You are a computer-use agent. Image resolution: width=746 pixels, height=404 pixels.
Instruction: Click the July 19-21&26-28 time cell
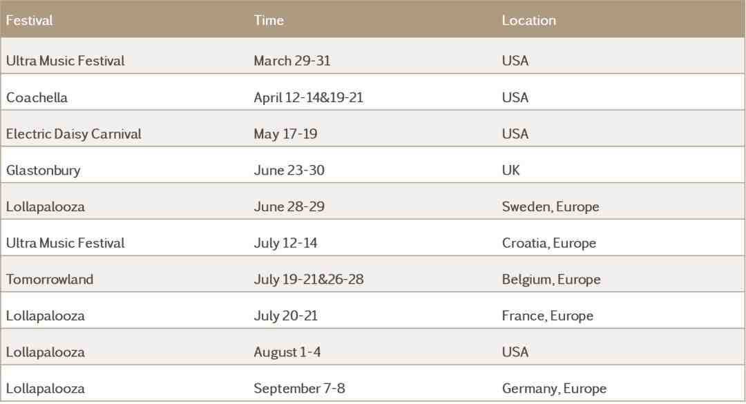308,279
